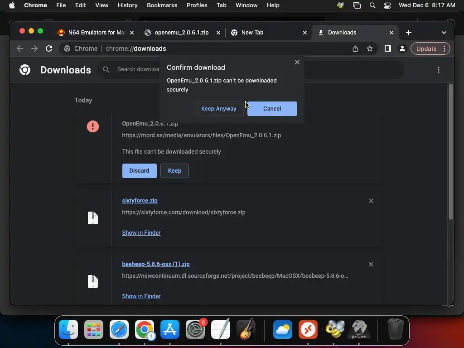Open sixtyforce.zip file link
Viewport: 464px width, 348px height.
(140, 201)
